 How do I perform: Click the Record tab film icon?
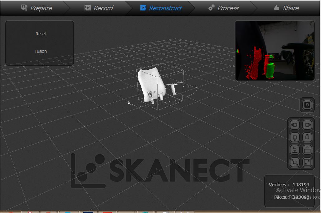tap(88, 8)
